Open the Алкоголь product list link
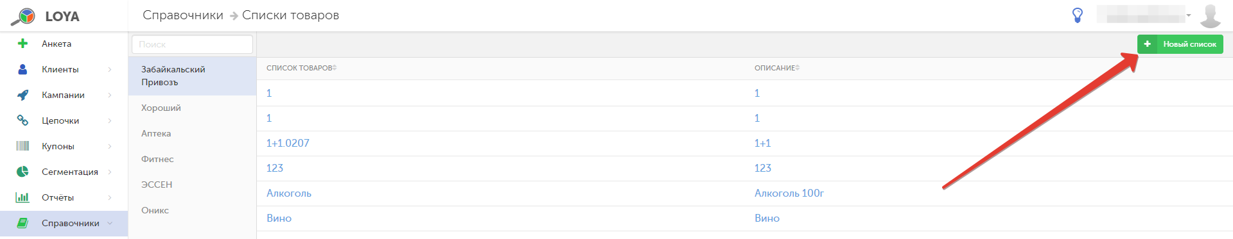 [x=289, y=193]
